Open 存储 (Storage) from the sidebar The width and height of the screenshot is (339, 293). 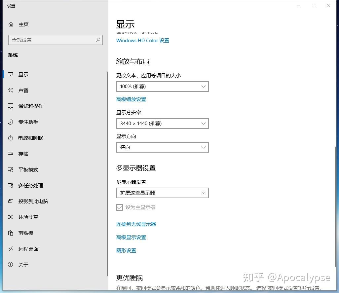coord(10,154)
